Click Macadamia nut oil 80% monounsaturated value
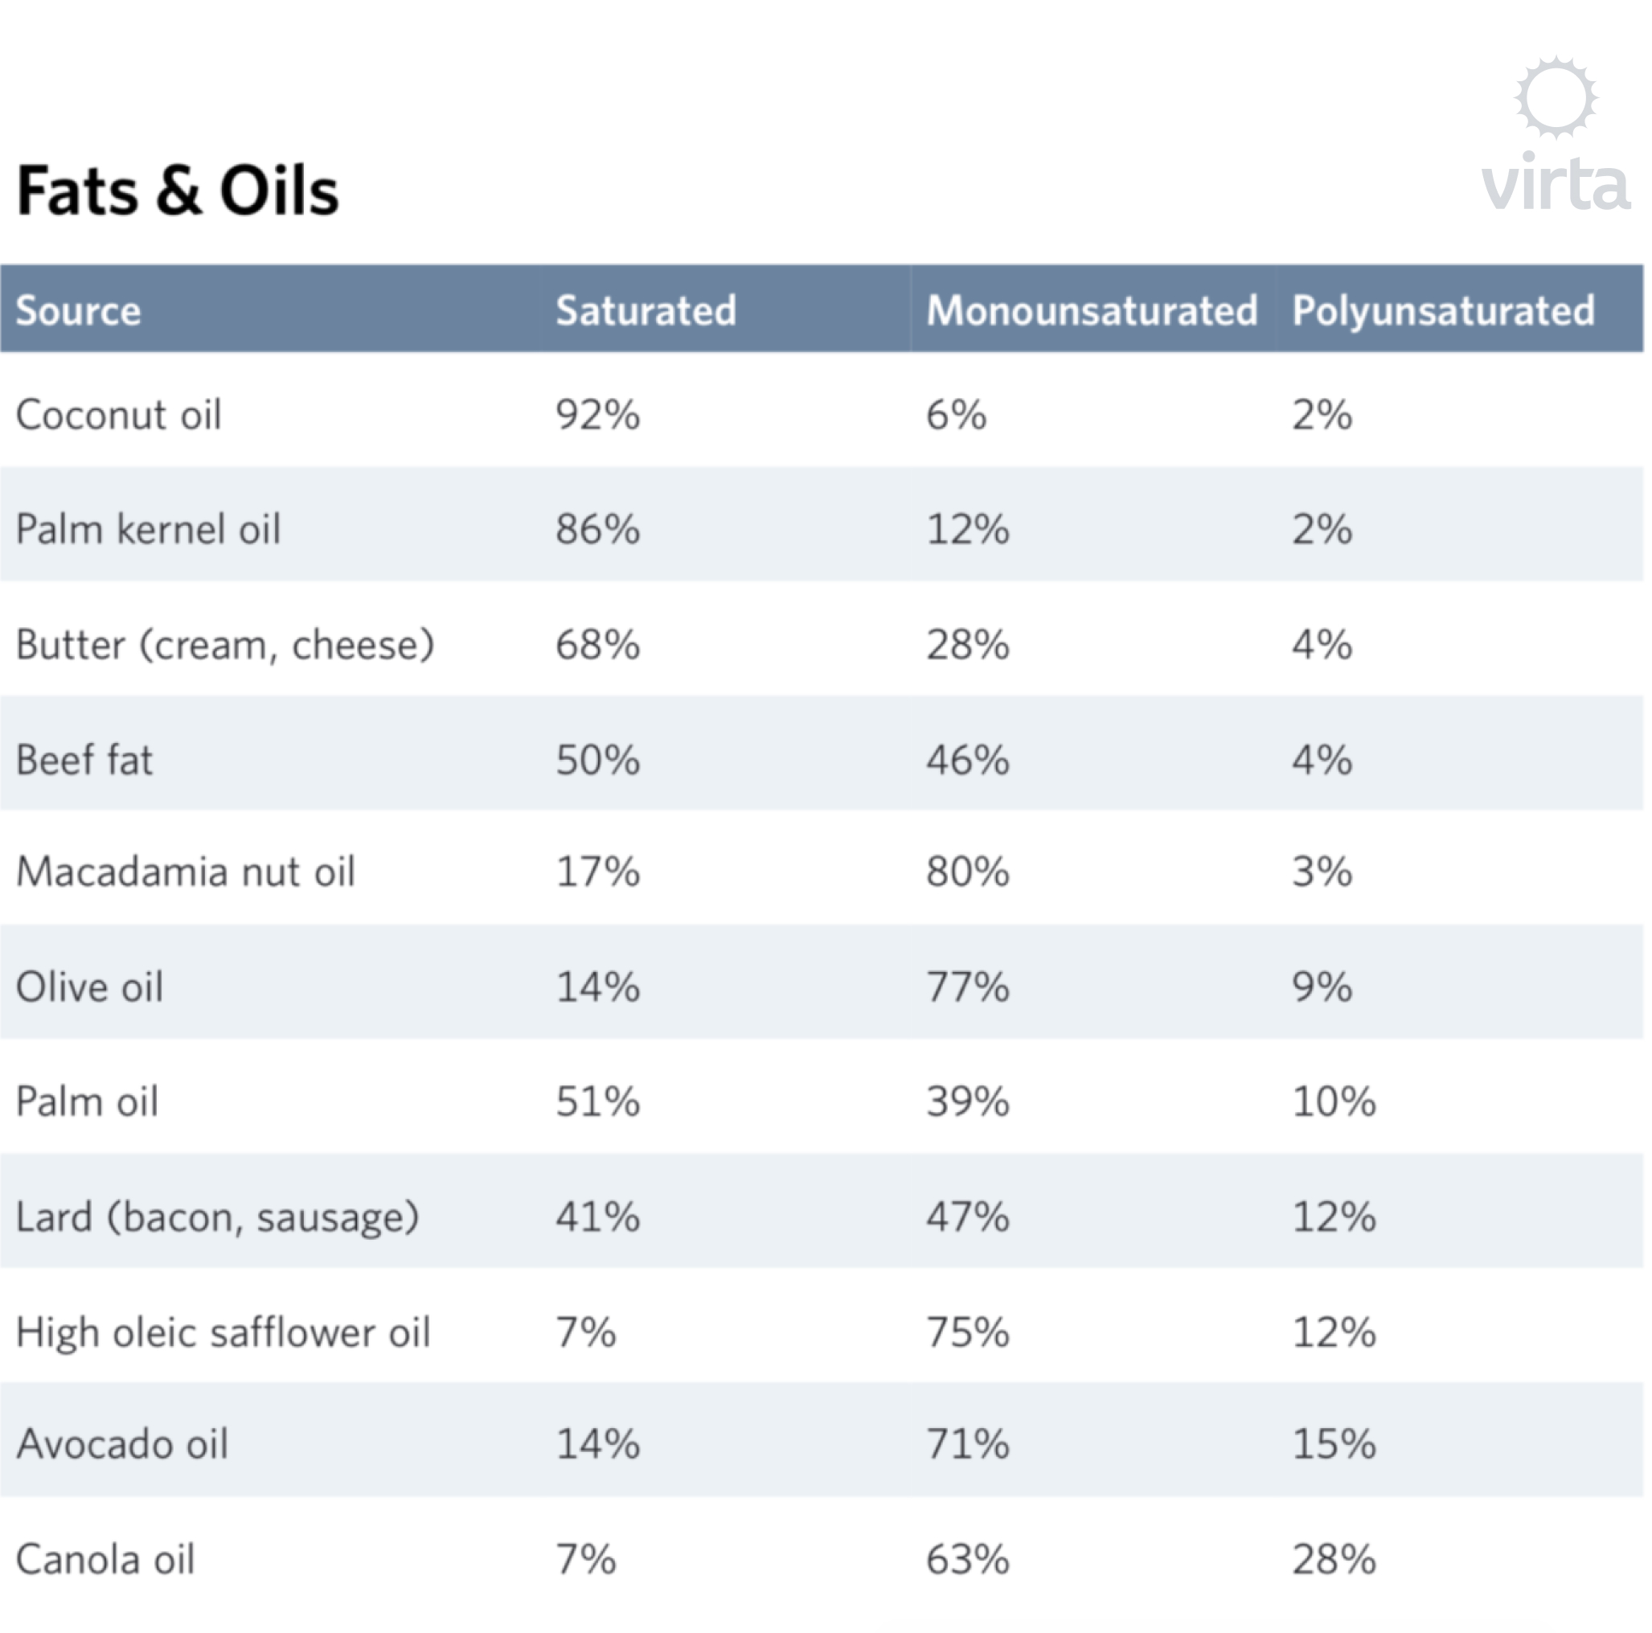 tap(968, 872)
